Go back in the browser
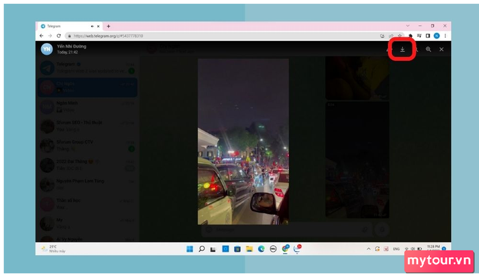 coord(42,36)
